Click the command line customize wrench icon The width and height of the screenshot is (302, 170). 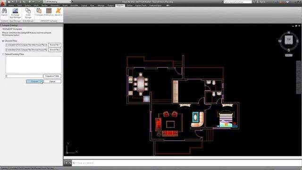(70, 163)
